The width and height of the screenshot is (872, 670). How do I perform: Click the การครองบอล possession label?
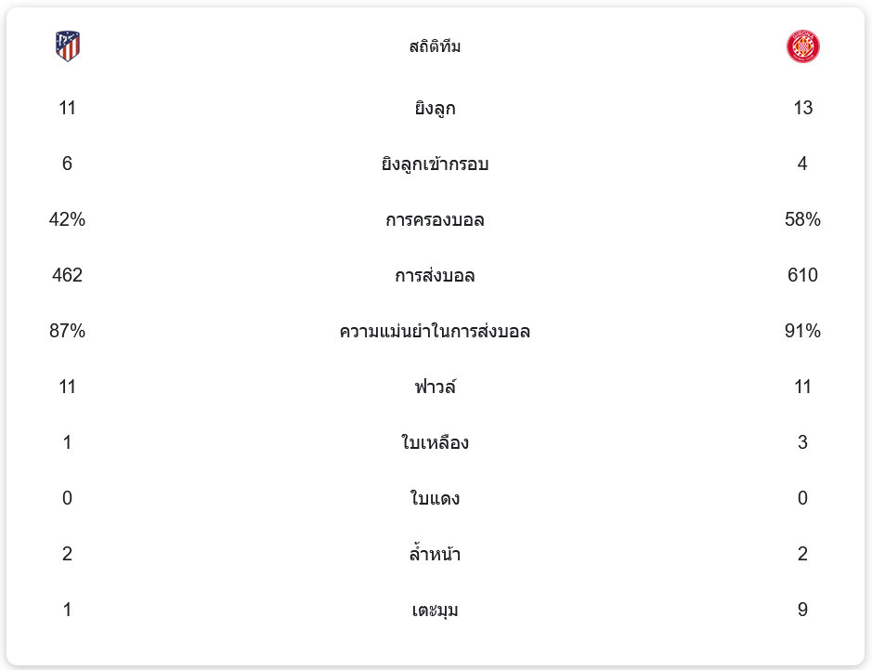(x=435, y=220)
